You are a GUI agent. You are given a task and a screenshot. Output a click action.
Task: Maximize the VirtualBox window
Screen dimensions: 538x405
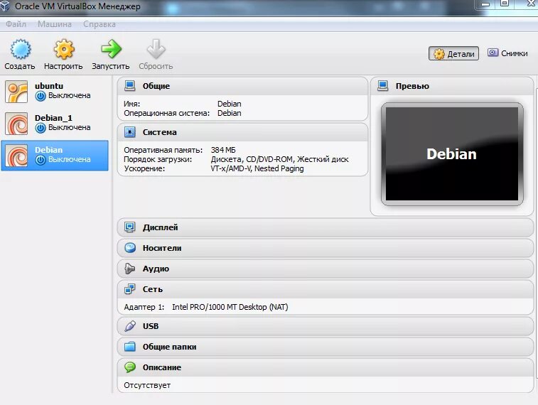click(505, 4)
